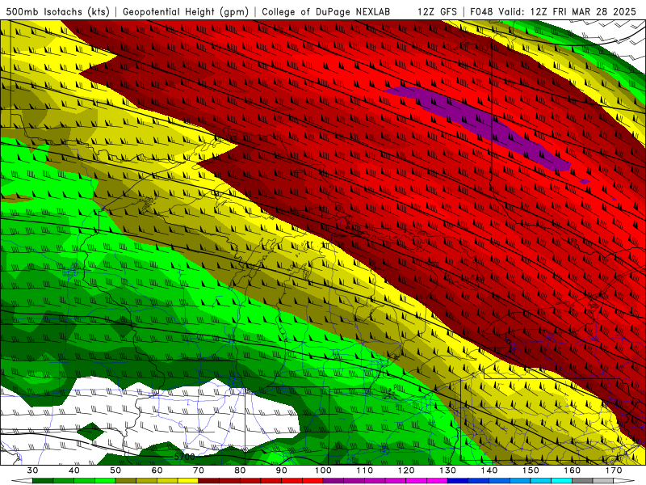Click the gray color bar segment near 170
This screenshot has width=646, height=485.
pyautogui.click(x=603, y=481)
